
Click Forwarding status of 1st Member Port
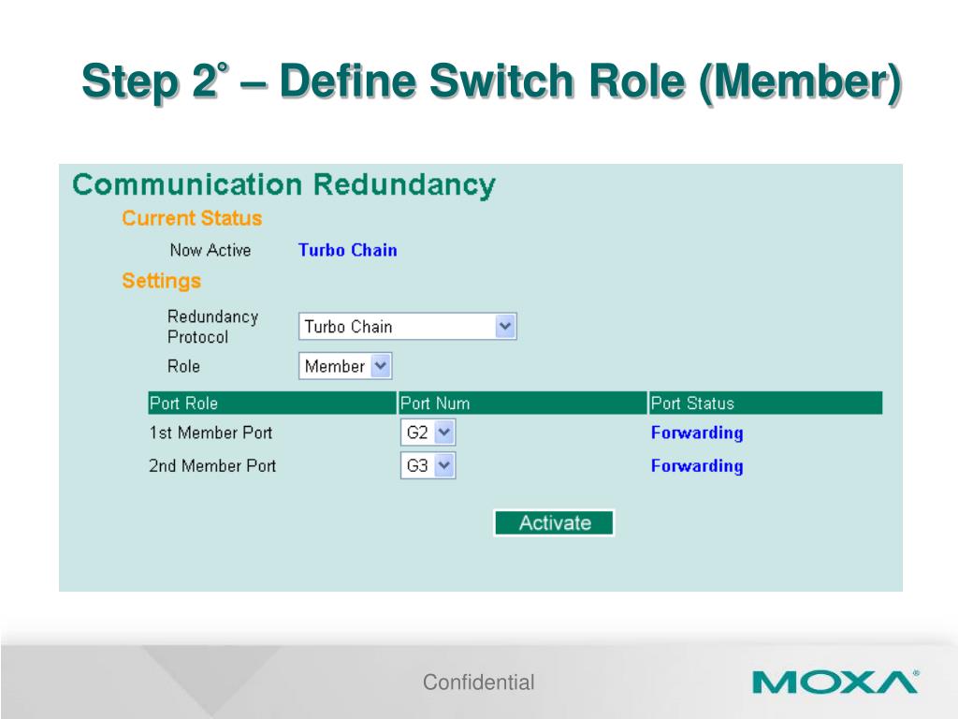697,433
